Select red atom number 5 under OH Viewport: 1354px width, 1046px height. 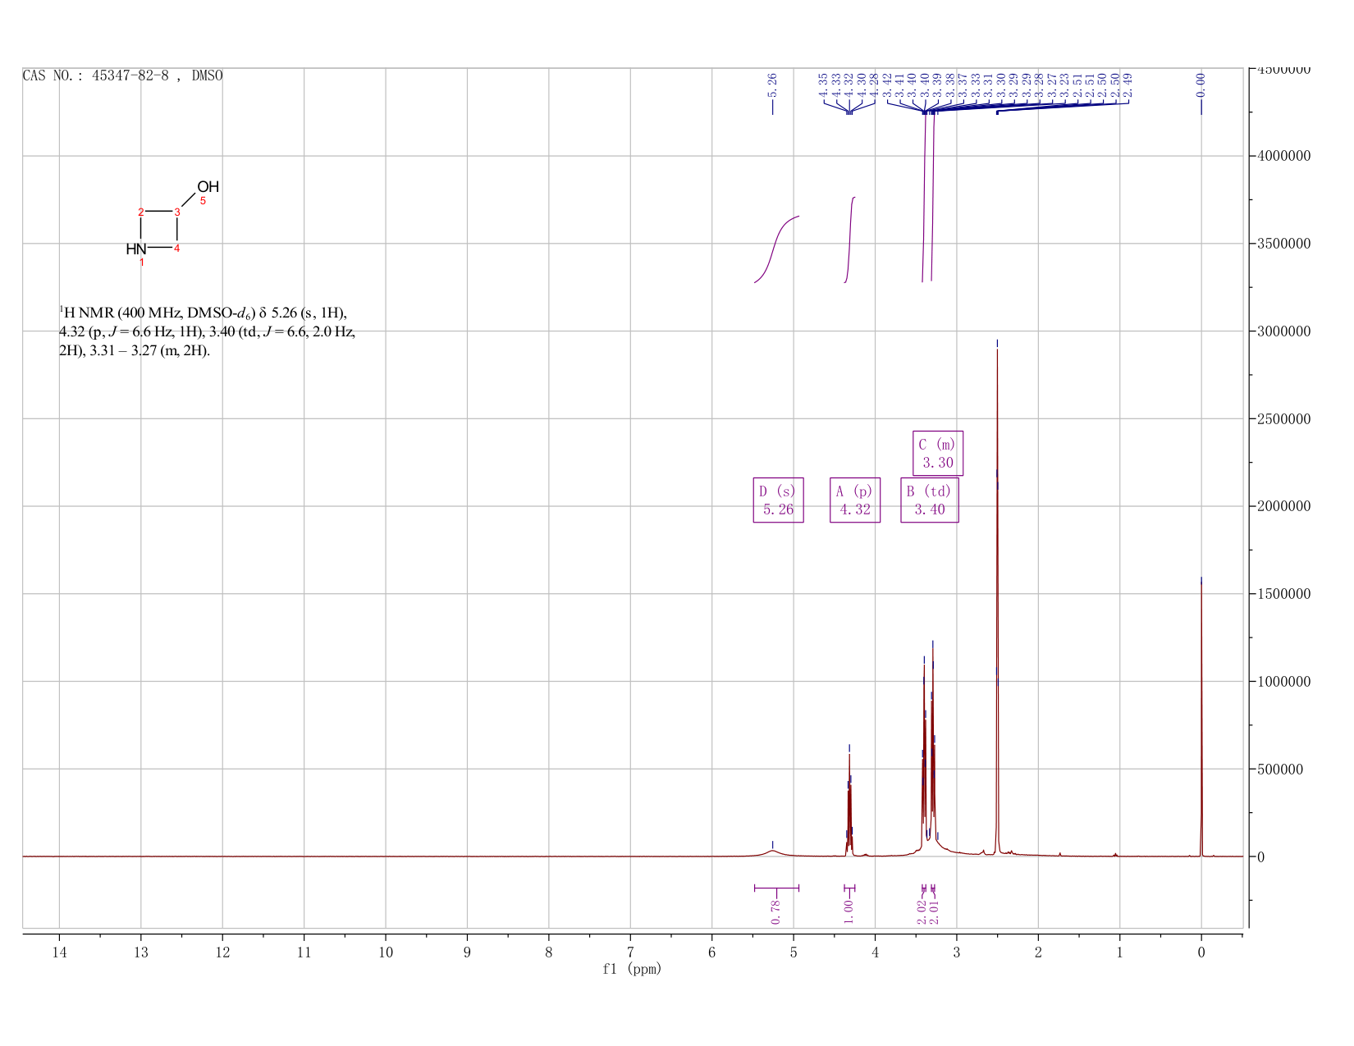click(204, 201)
